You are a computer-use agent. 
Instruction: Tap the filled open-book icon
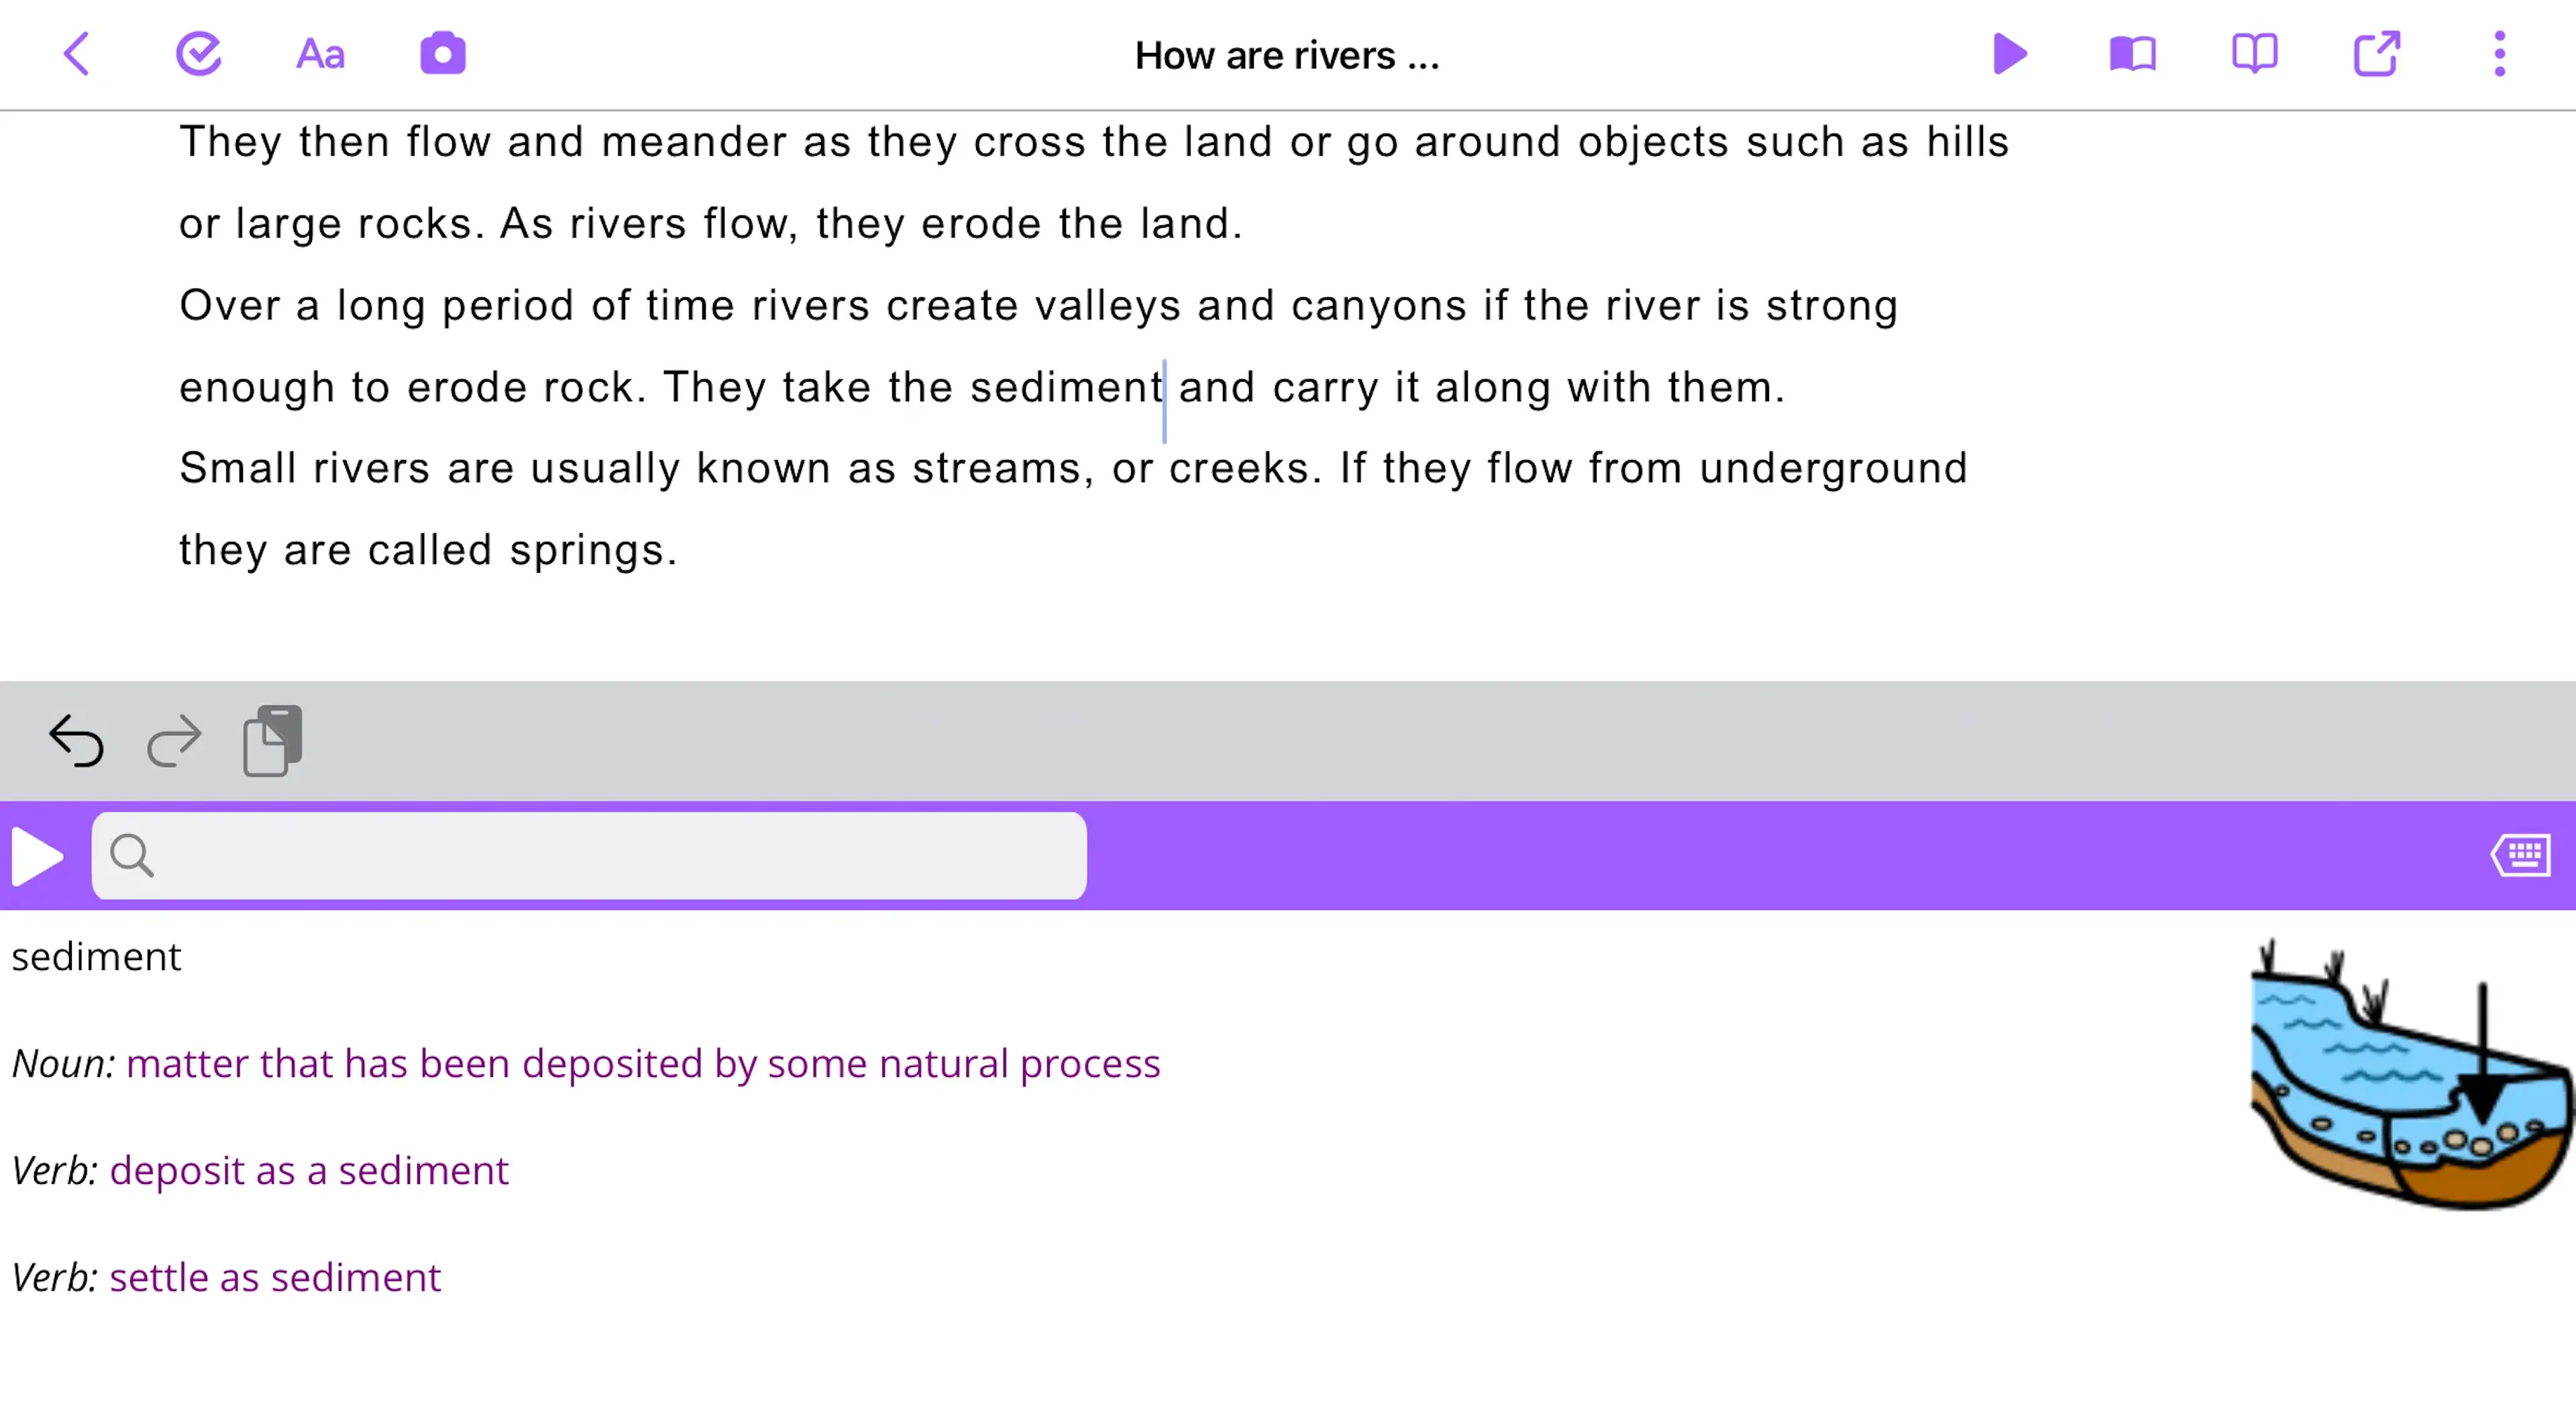click(2132, 54)
